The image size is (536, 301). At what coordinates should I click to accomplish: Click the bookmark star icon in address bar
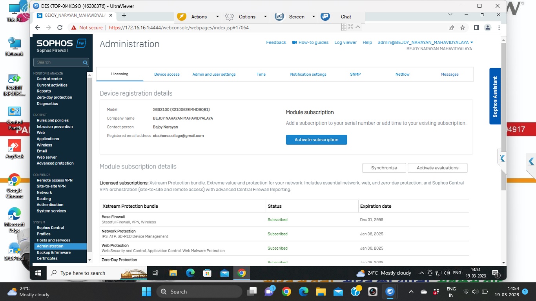pyautogui.click(x=463, y=27)
